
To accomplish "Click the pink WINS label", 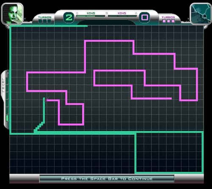I will coord(122,13).
